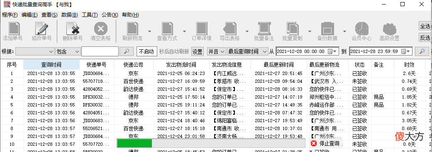Open 高级设置 advanced settings icon
The image size is (432, 152).
click(x=390, y=29)
